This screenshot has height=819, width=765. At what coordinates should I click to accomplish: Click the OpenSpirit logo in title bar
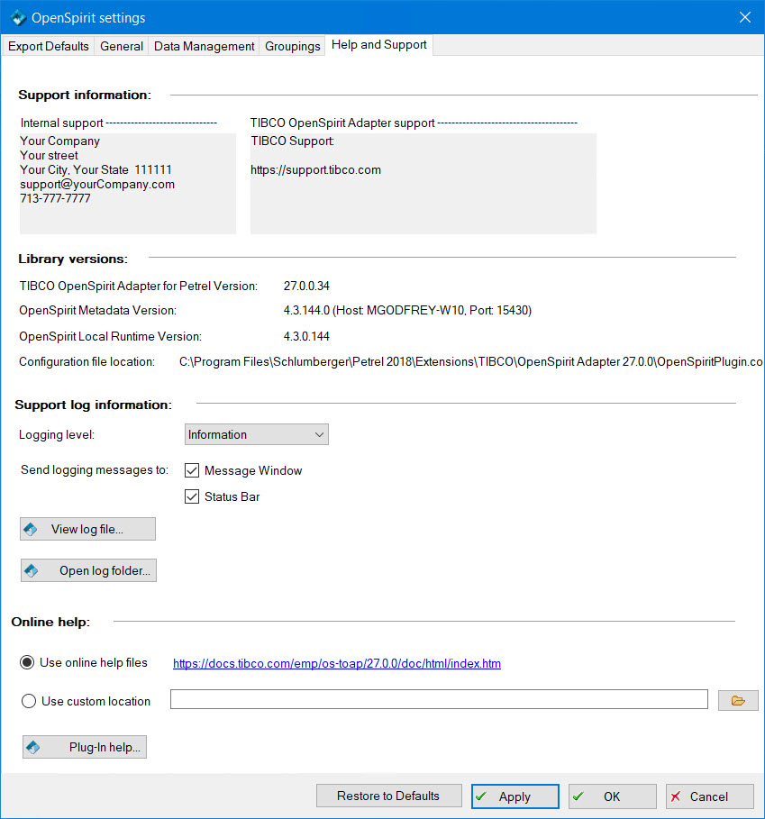click(18, 17)
